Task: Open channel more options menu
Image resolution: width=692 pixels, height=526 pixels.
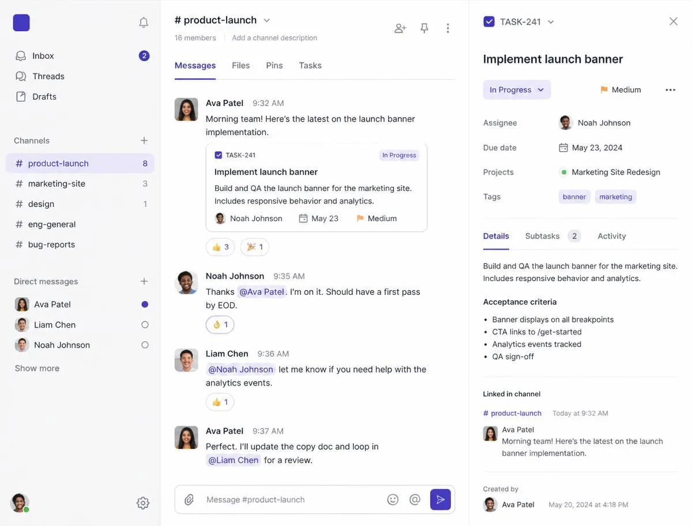Action: tap(448, 28)
